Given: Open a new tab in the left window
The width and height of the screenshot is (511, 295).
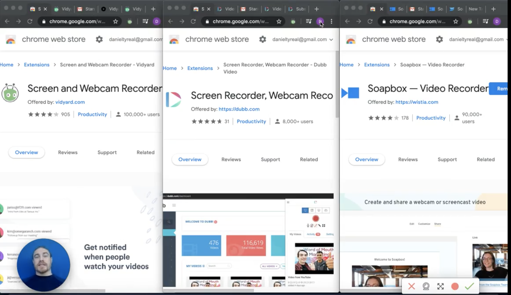Looking at the screenshot, I should click(153, 9).
